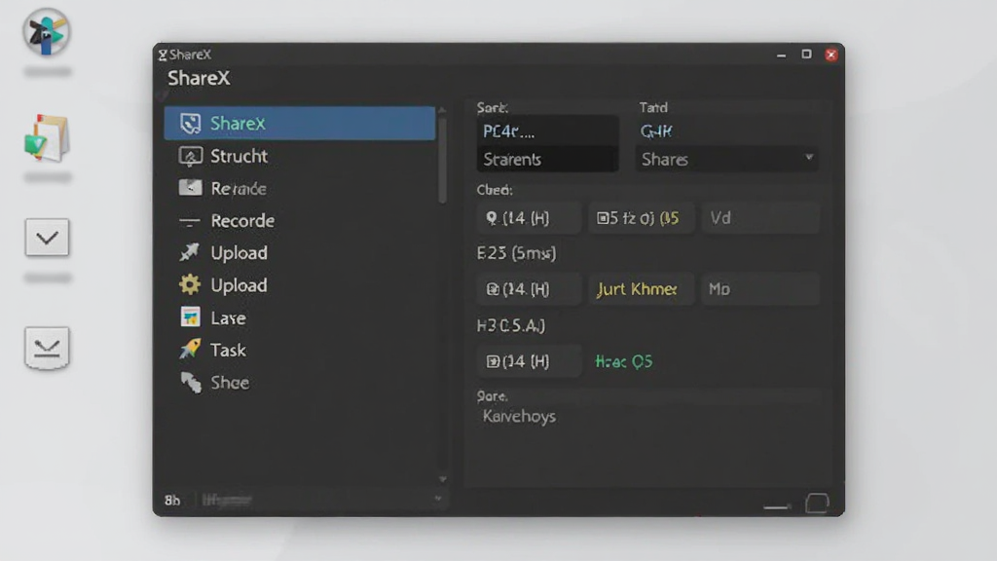Open the bottom-left status dropdown arrow
This screenshot has height=561, width=997.
click(x=438, y=500)
